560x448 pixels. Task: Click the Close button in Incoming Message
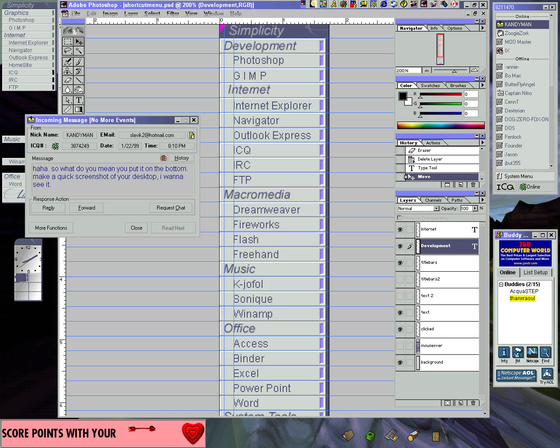point(136,228)
